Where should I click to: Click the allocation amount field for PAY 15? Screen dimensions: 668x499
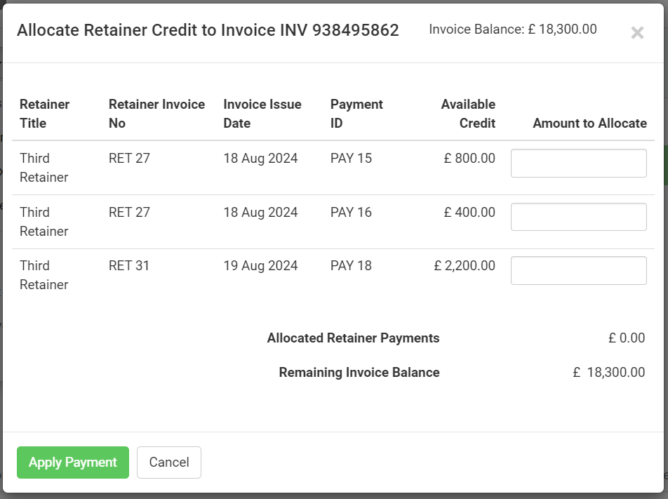(x=578, y=164)
